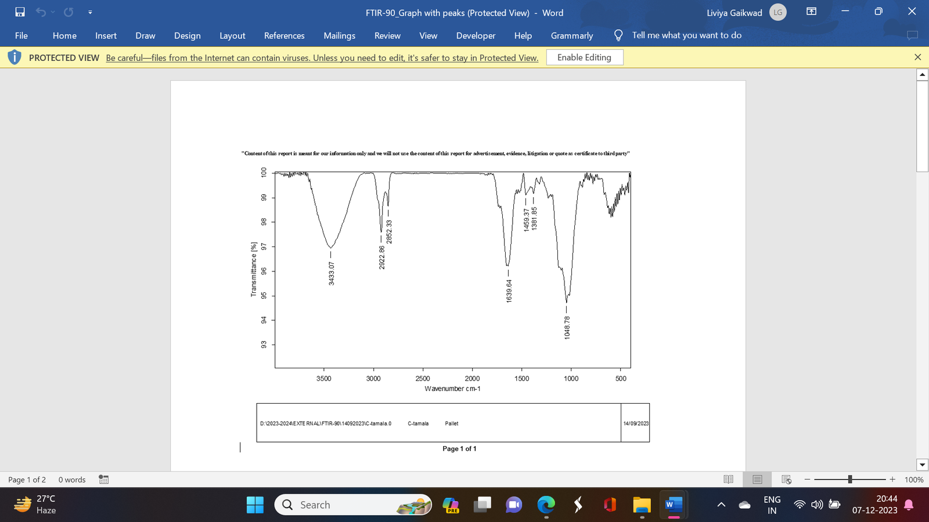The width and height of the screenshot is (929, 522).
Task: Click the Enable Editing button
Action: [585, 57]
